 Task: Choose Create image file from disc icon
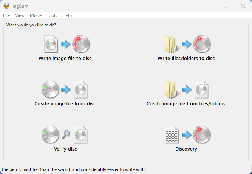pyautogui.click(x=65, y=89)
